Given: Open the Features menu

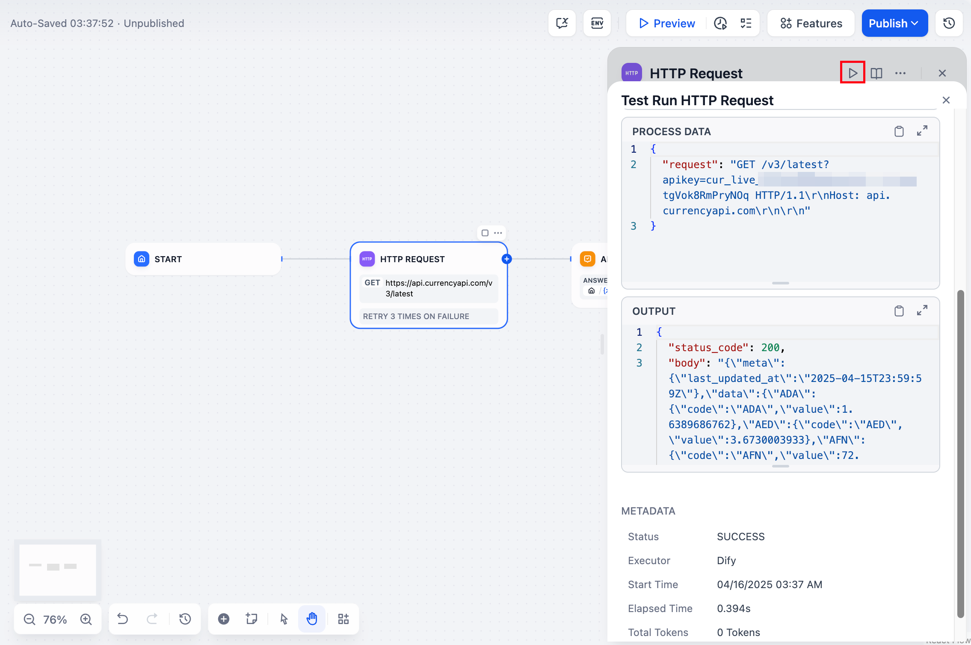Looking at the screenshot, I should click(x=811, y=23).
